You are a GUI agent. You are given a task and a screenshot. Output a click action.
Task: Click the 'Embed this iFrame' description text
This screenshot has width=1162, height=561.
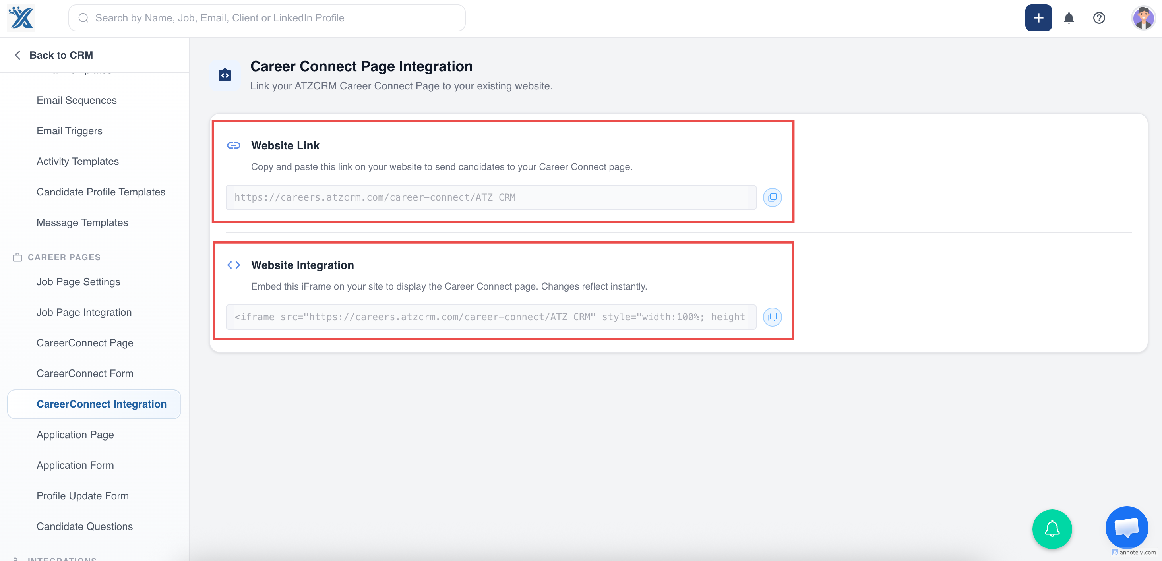(x=449, y=286)
